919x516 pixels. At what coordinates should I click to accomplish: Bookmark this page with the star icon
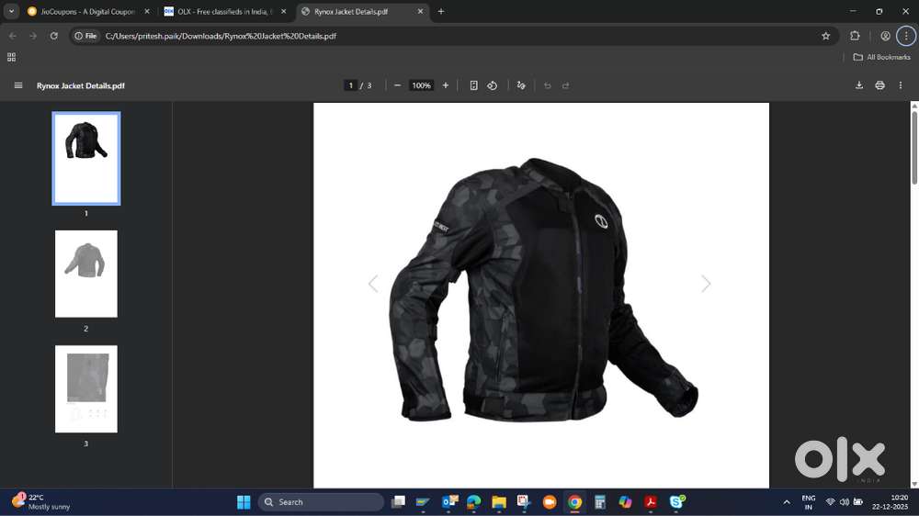pos(825,36)
